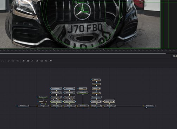Select the FastNoise1 node
This screenshot has height=129, width=177.
click(x=83, y=93)
